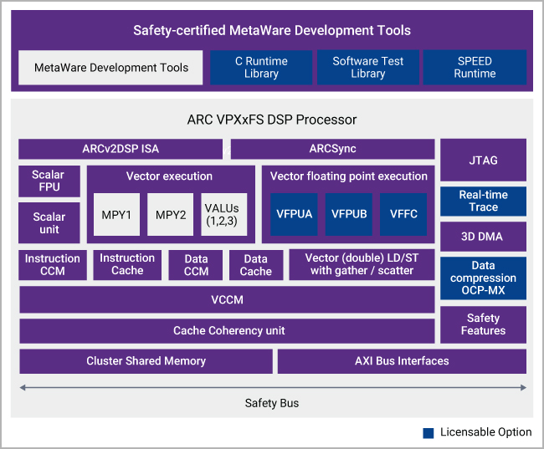Click the SPEED Runtime block
Image resolution: width=544 pixels, height=449 pixels.
coord(475,68)
